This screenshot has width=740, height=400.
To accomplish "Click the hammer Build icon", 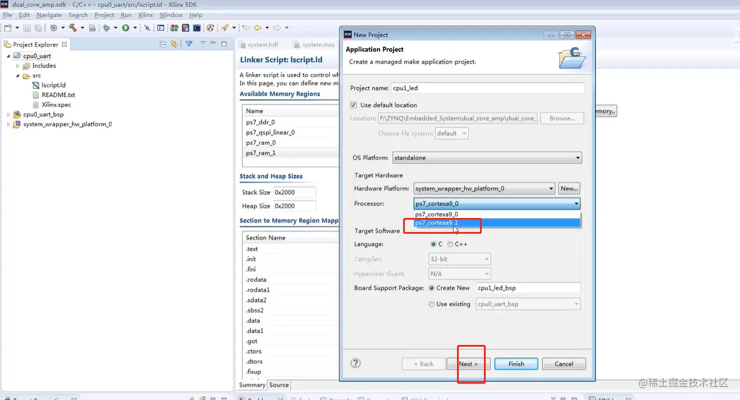I will 73,28.
